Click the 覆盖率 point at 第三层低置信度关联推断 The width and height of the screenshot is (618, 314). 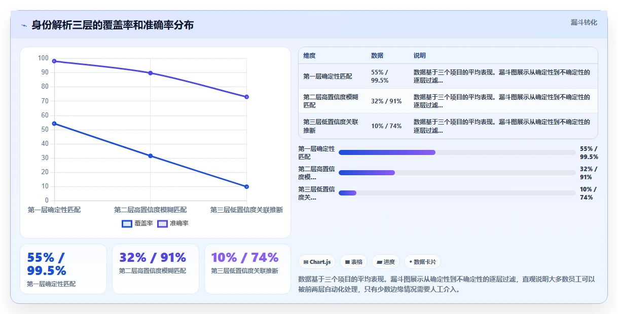click(x=246, y=186)
